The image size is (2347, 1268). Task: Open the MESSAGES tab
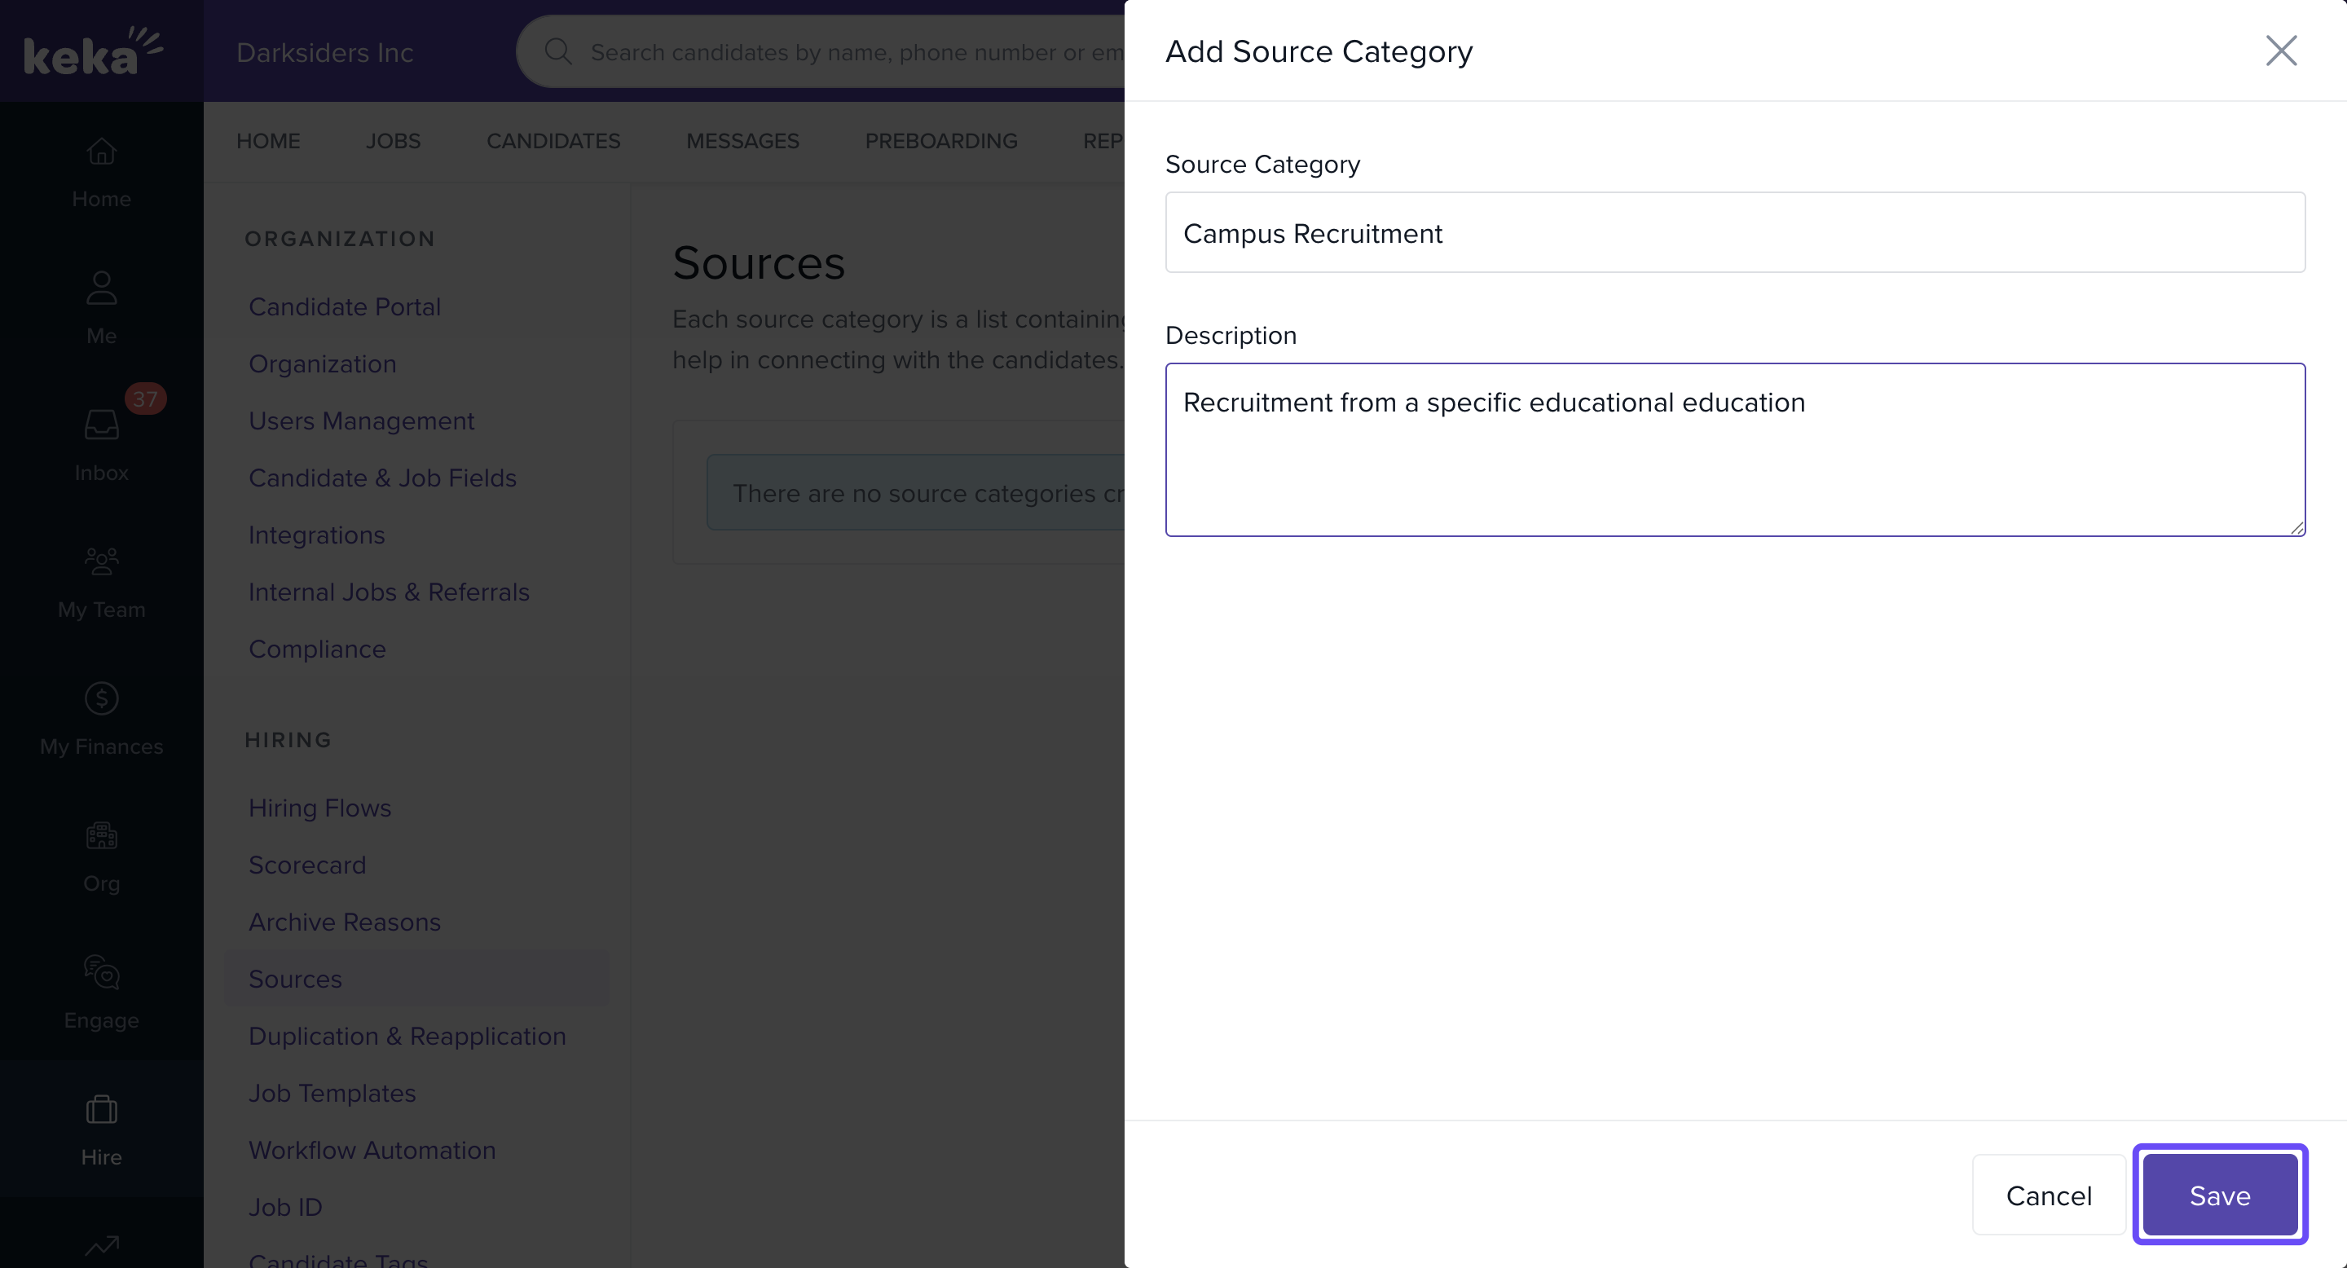coord(742,140)
